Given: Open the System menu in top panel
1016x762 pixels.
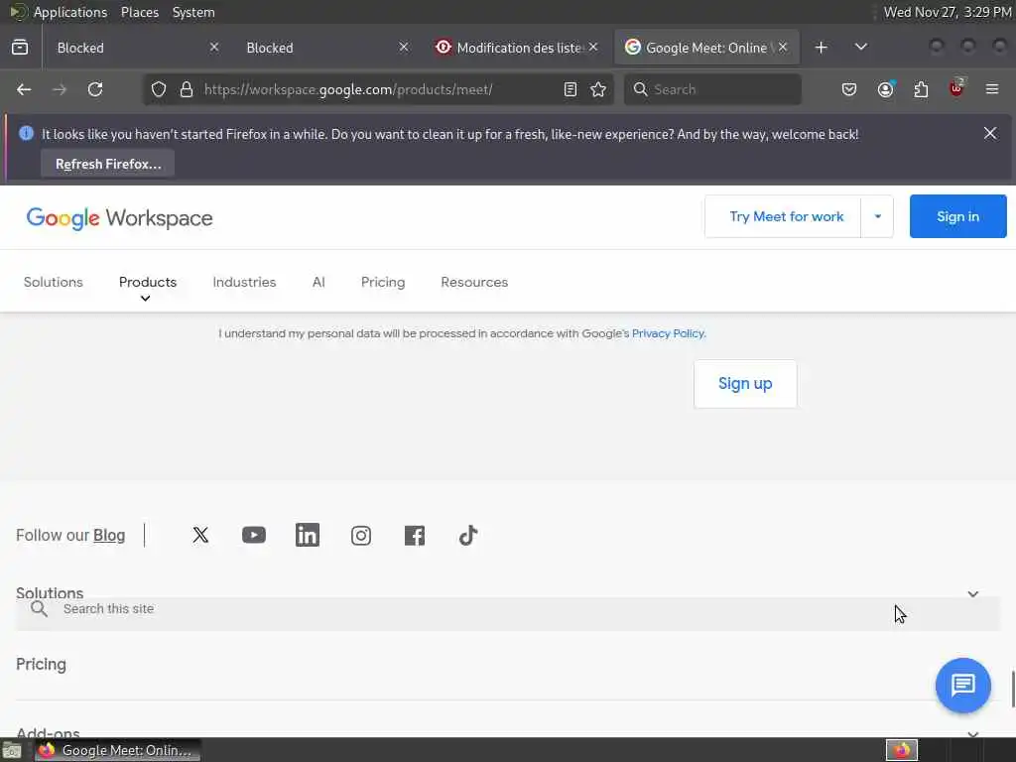Looking at the screenshot, I should coord(193,12).
